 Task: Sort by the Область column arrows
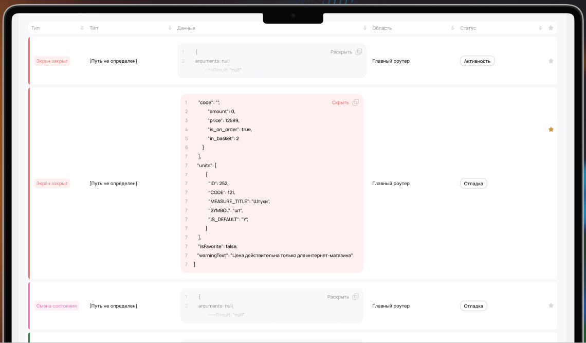pos(452,28)
